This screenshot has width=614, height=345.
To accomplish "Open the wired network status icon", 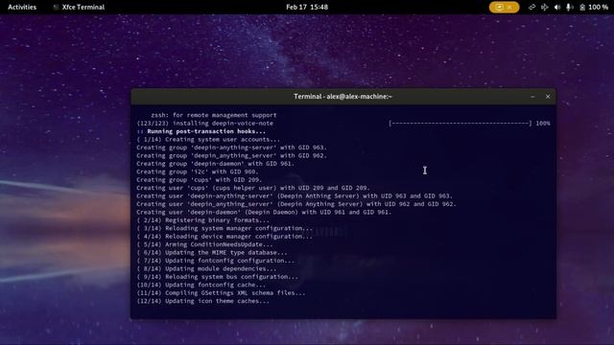I will 545,7.
